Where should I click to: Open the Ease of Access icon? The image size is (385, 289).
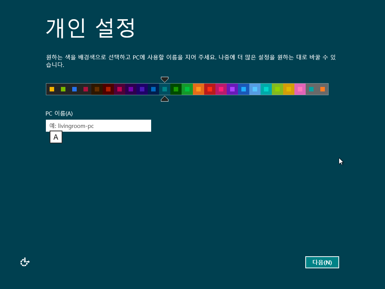25,262
